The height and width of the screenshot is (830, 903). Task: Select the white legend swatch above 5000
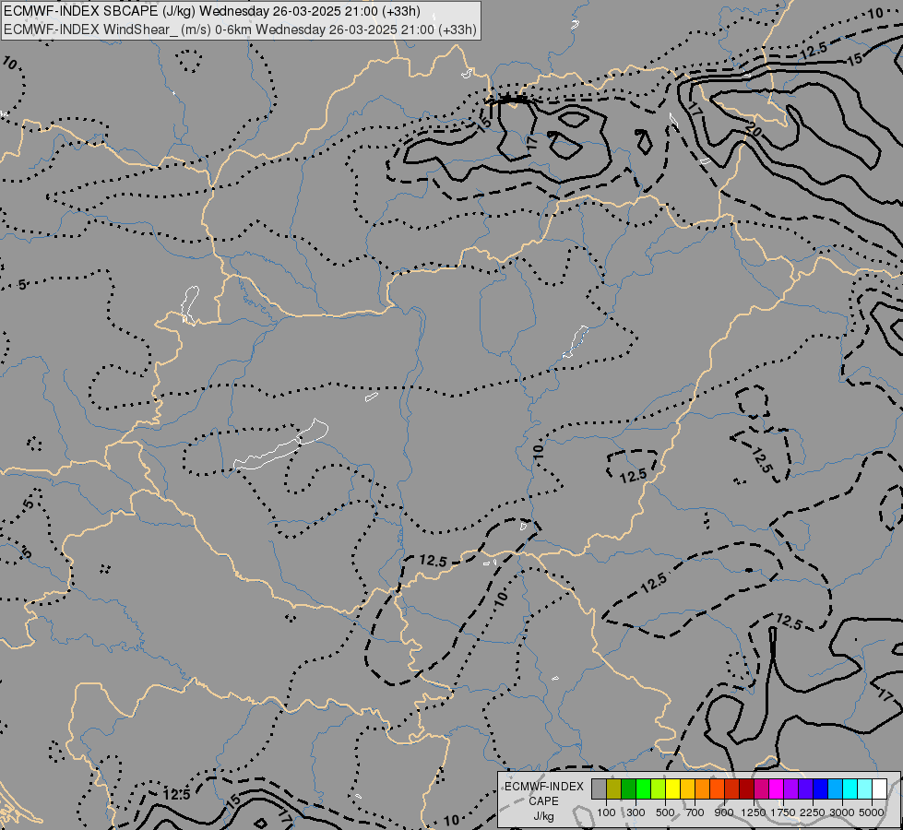[x=879, y=788]
